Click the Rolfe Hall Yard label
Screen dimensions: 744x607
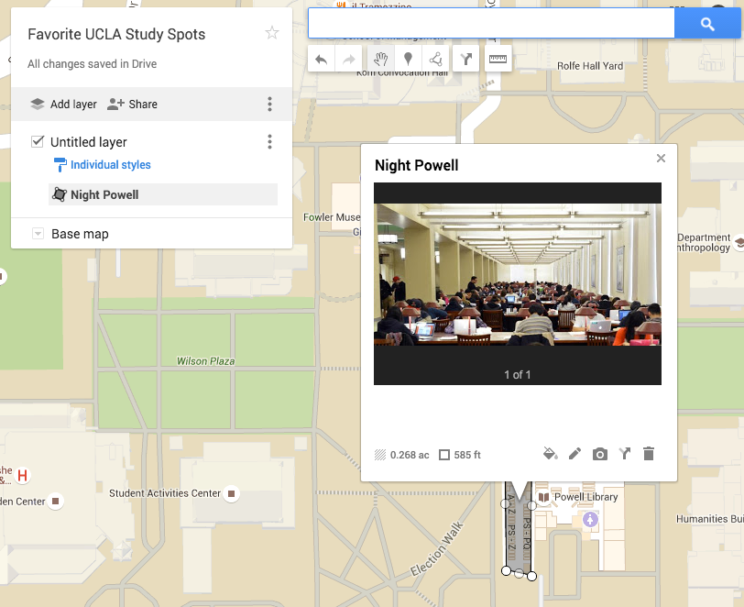(x=590, y=66)
